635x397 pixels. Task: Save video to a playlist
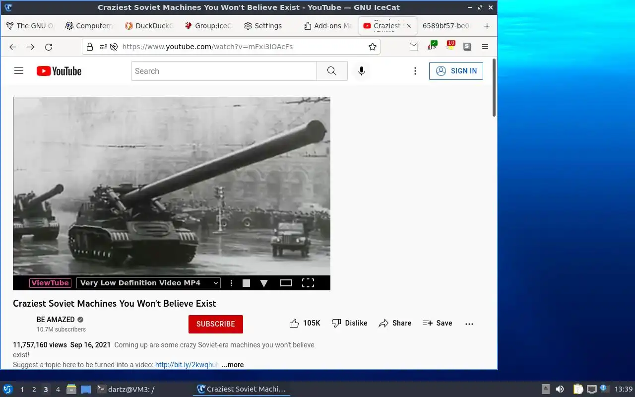click(x=437, y=323)
